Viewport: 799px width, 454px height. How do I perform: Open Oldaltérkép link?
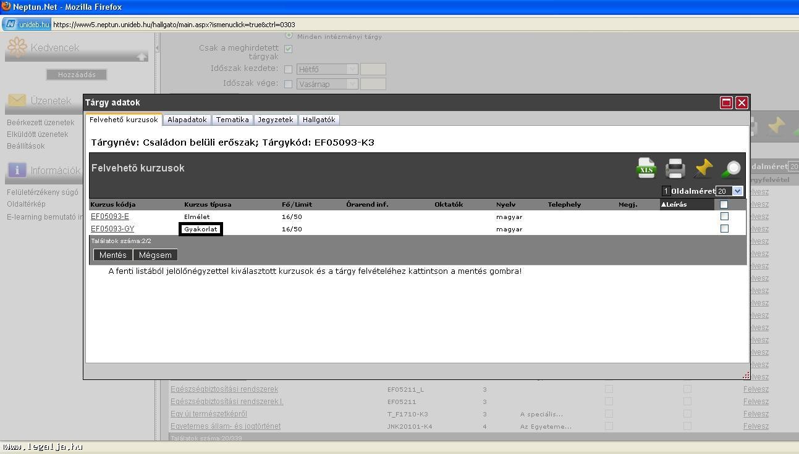(x=26, y=204)
